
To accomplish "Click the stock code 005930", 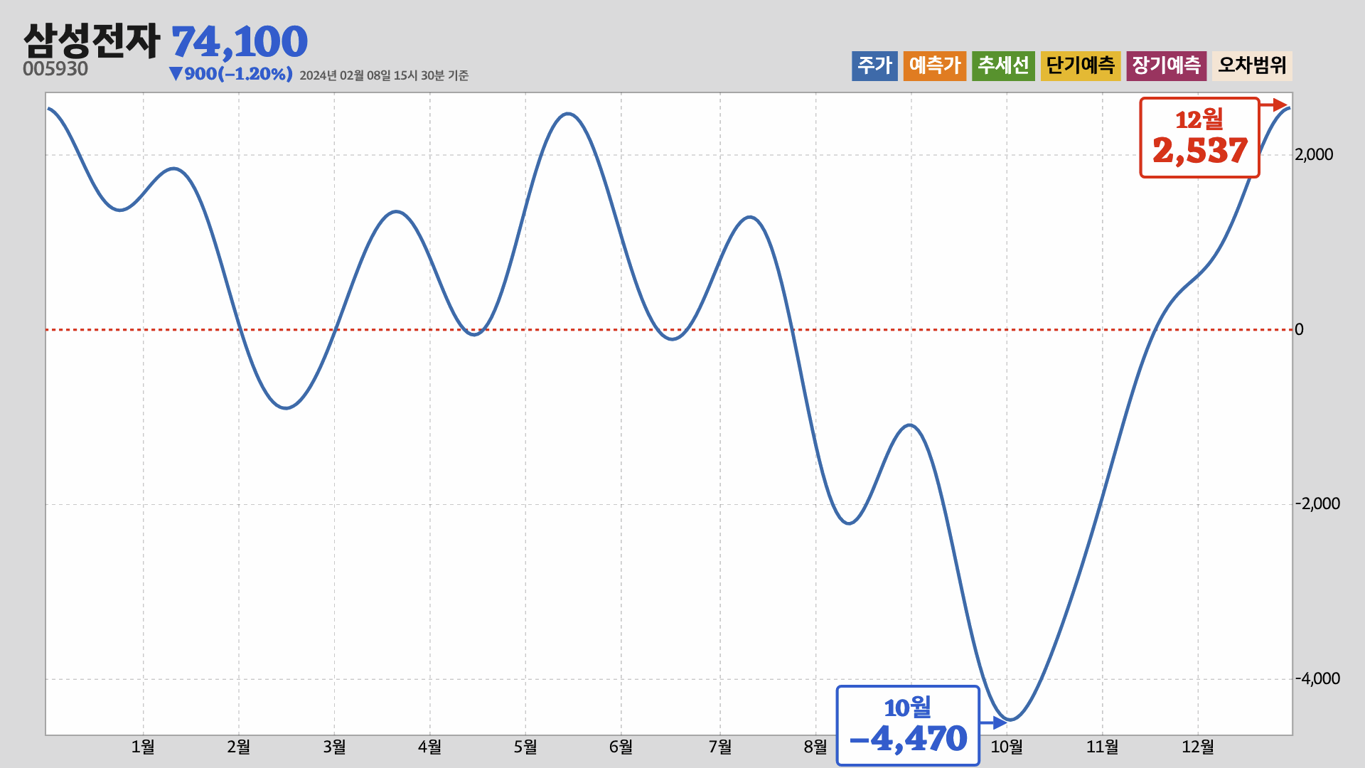I will click(55, 69).
